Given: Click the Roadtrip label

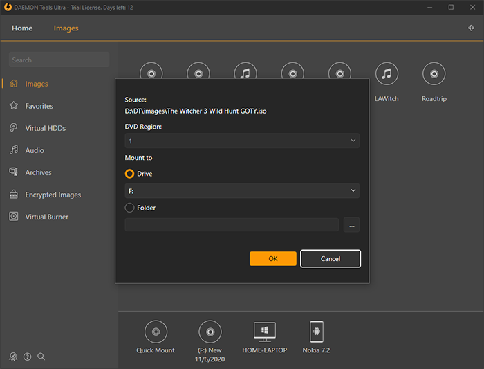Looking at the screenshot, I should (434, 99).
